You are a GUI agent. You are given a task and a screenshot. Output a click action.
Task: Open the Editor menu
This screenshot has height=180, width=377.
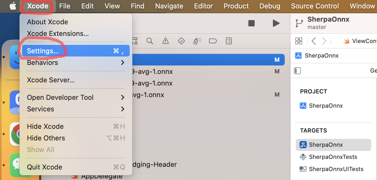pos(204,6)
